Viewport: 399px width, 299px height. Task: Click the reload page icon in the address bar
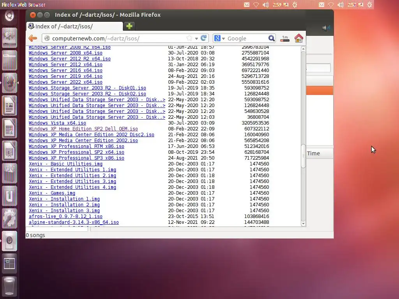click(203, 38)
